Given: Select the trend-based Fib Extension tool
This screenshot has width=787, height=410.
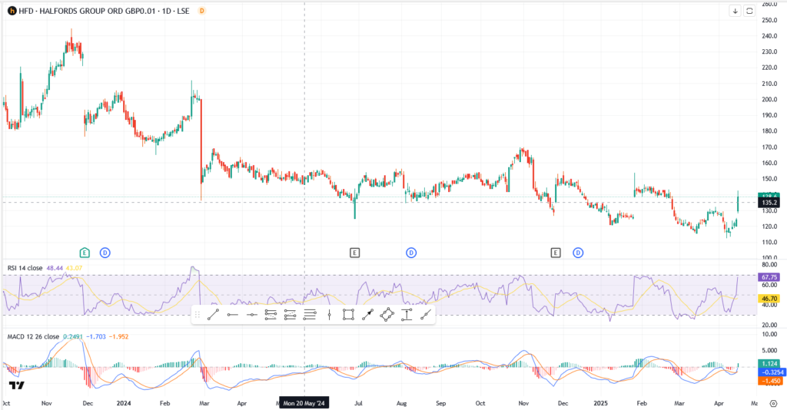Looking at the screenshot, I should 290,315.
